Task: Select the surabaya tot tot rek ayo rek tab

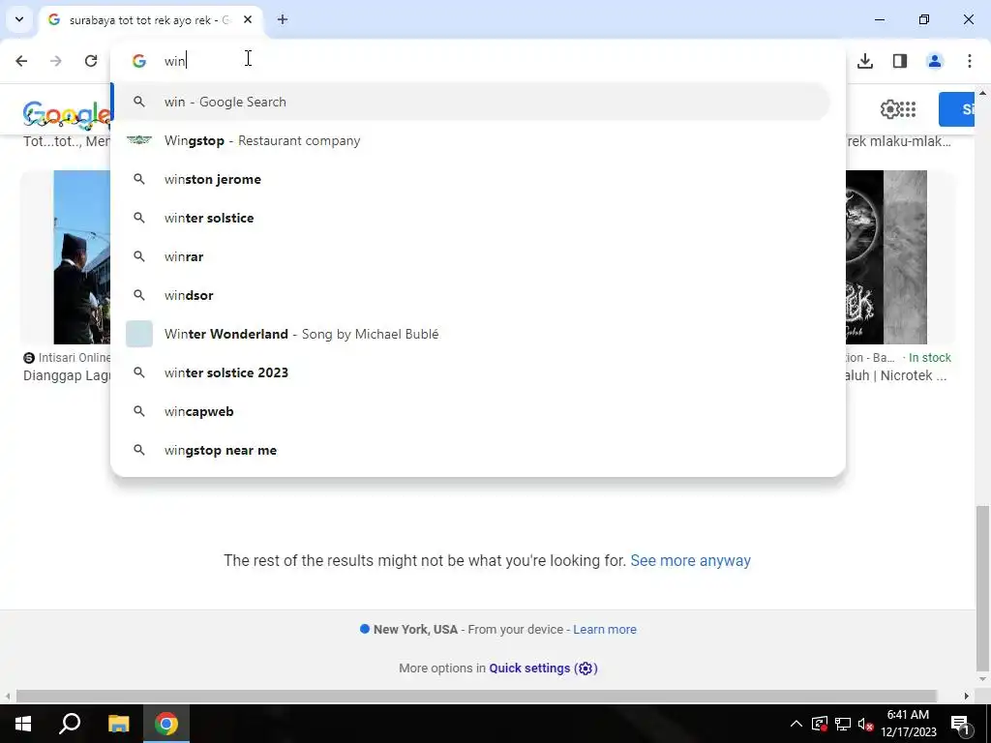Action: point(150,20)
